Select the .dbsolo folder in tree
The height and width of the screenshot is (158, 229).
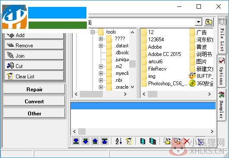121,53
